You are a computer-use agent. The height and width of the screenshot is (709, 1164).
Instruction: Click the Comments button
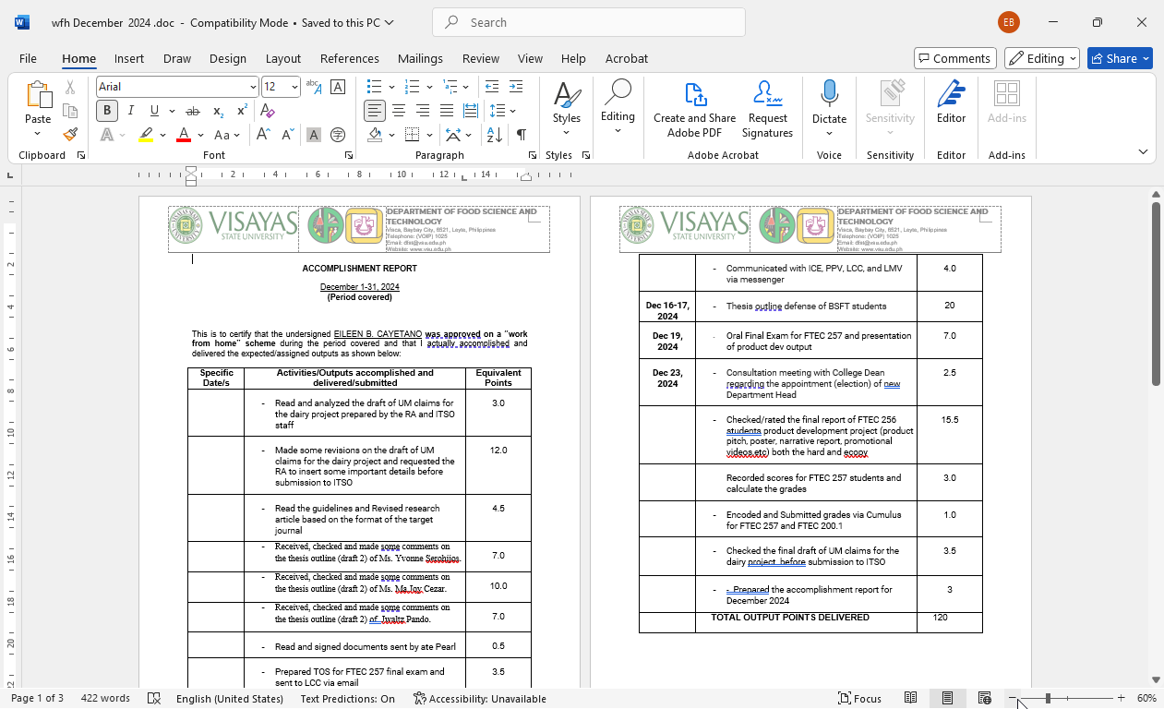(x=954, y=58)
